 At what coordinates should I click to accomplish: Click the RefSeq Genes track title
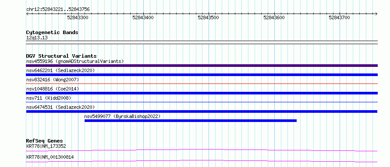44,141
